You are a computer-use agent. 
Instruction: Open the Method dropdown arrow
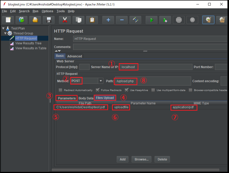101,81
